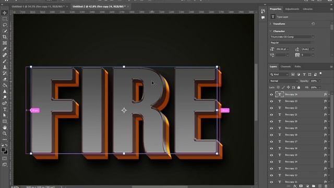The width and height of the screenshot is (334, 188).
Task: Hide the fire copy 20 layer
Action: tap(271, 121)
